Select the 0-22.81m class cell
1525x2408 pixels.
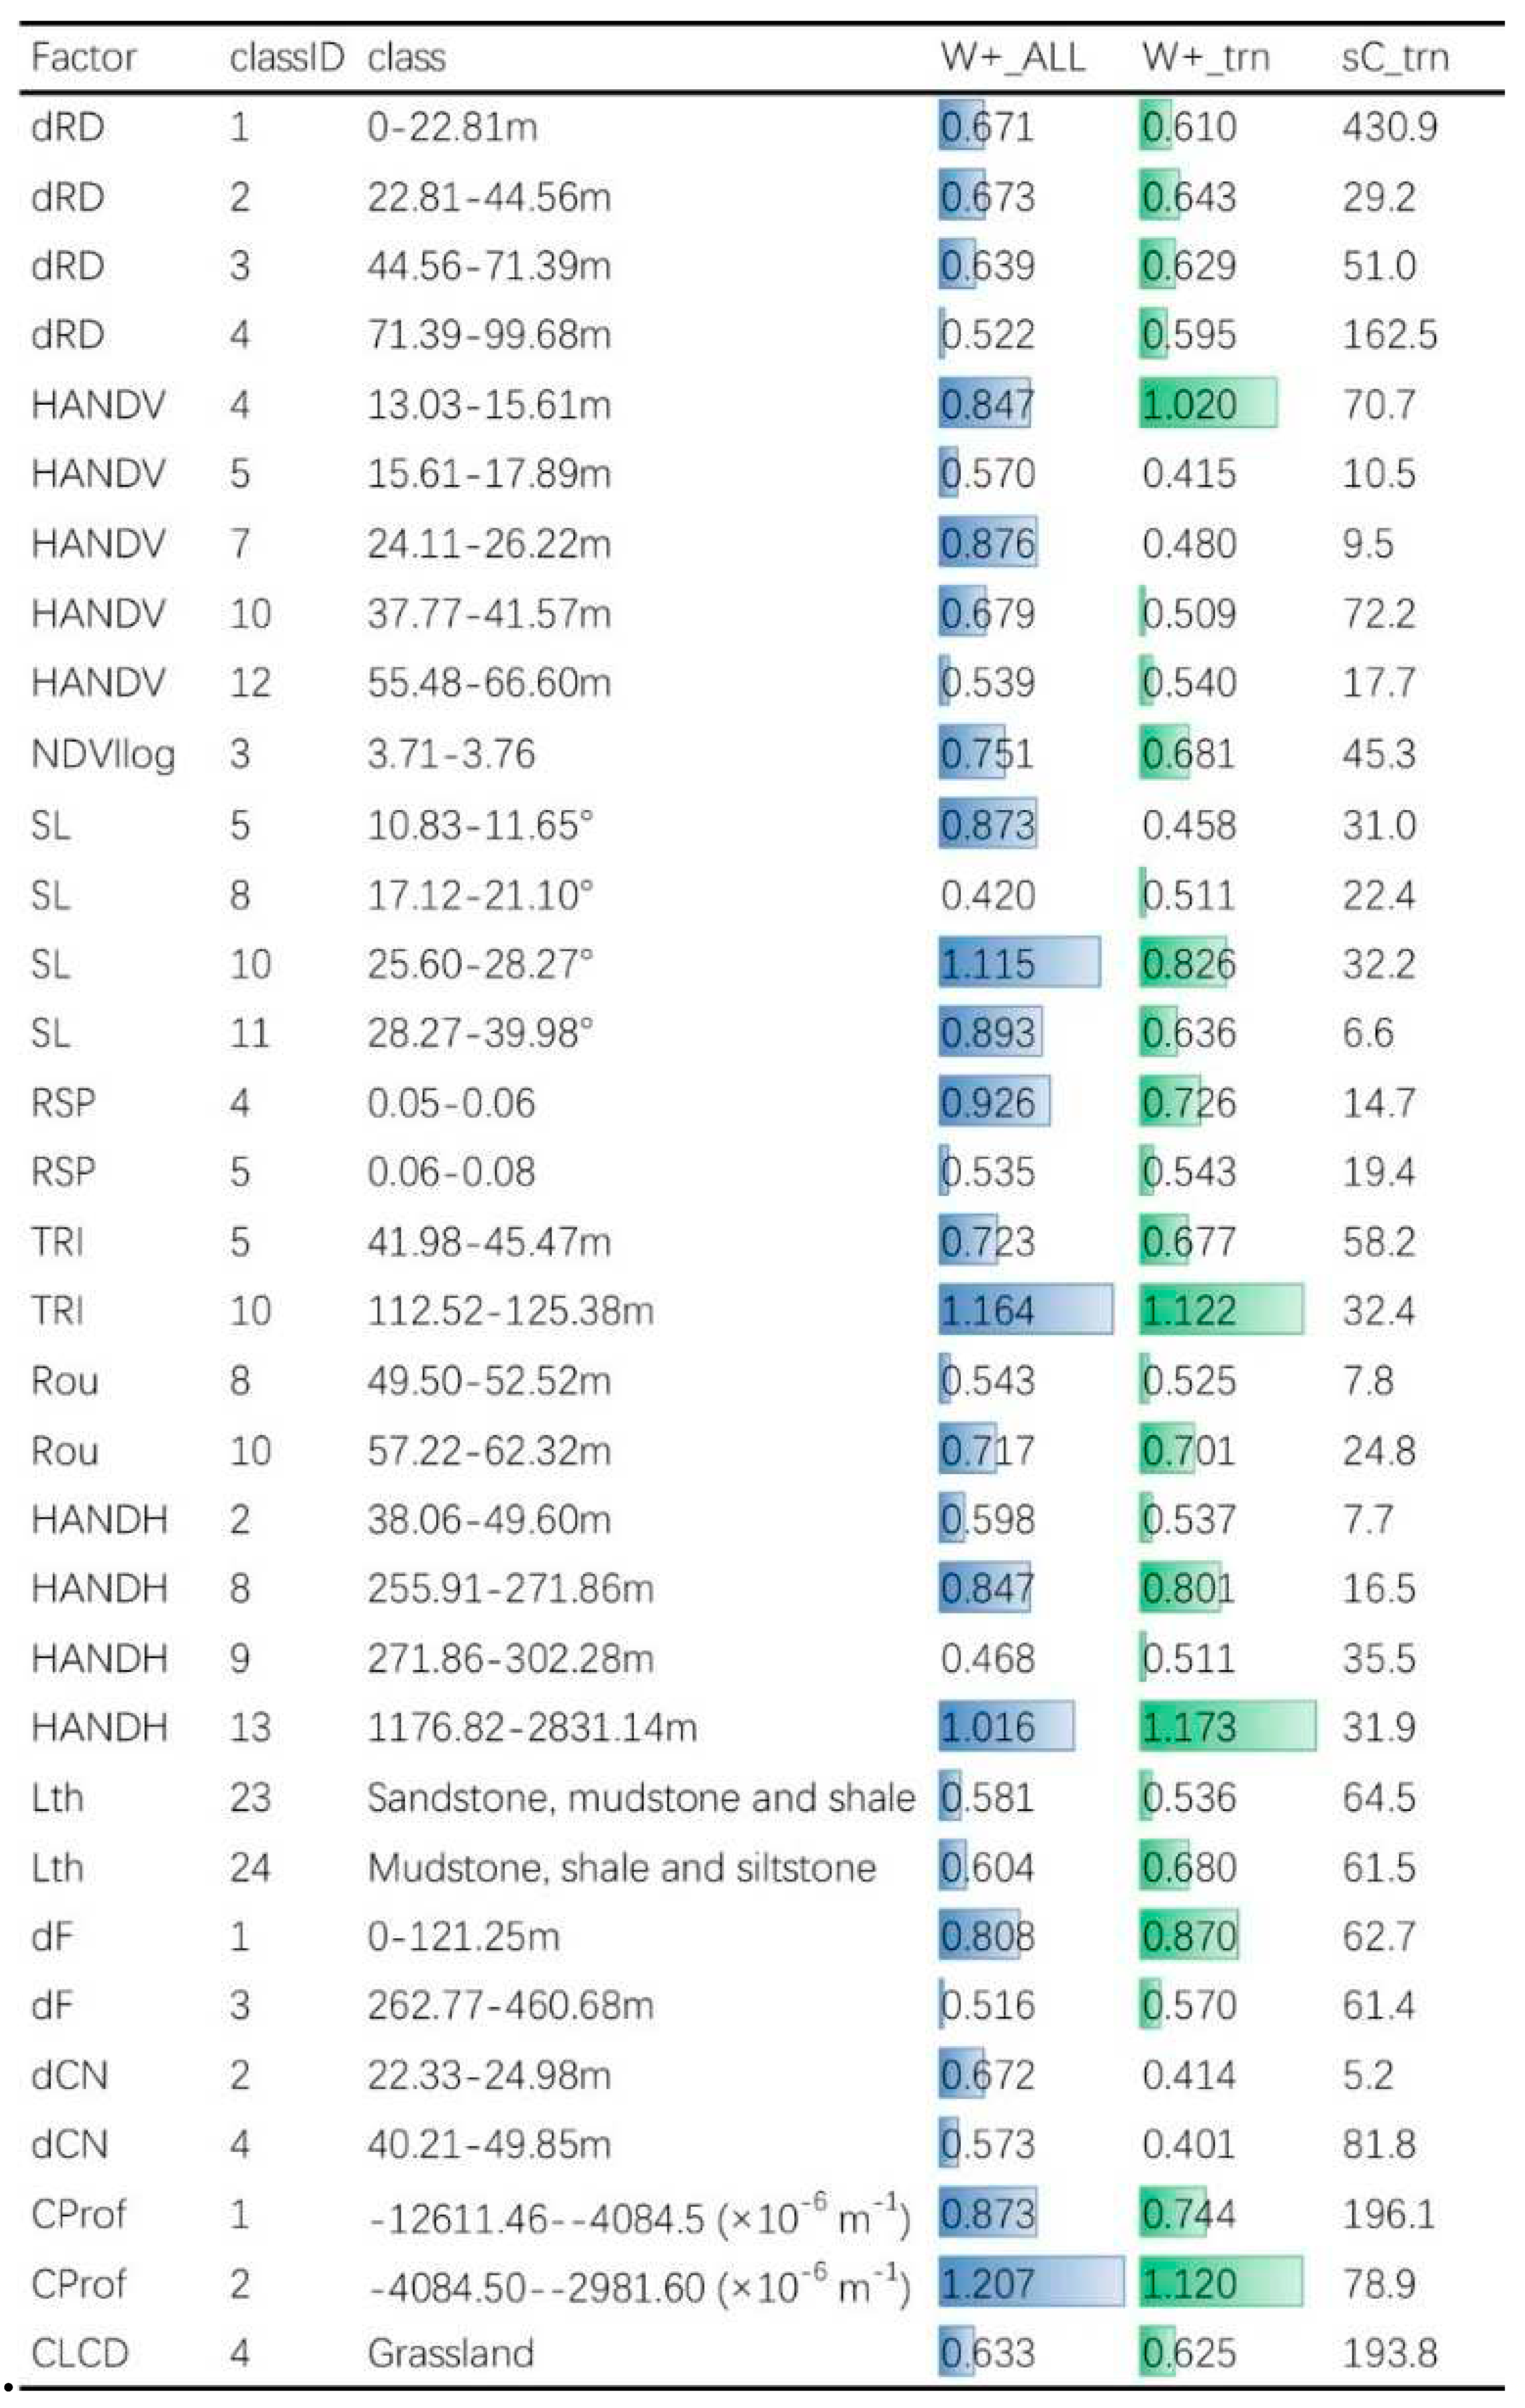point(452,127)
